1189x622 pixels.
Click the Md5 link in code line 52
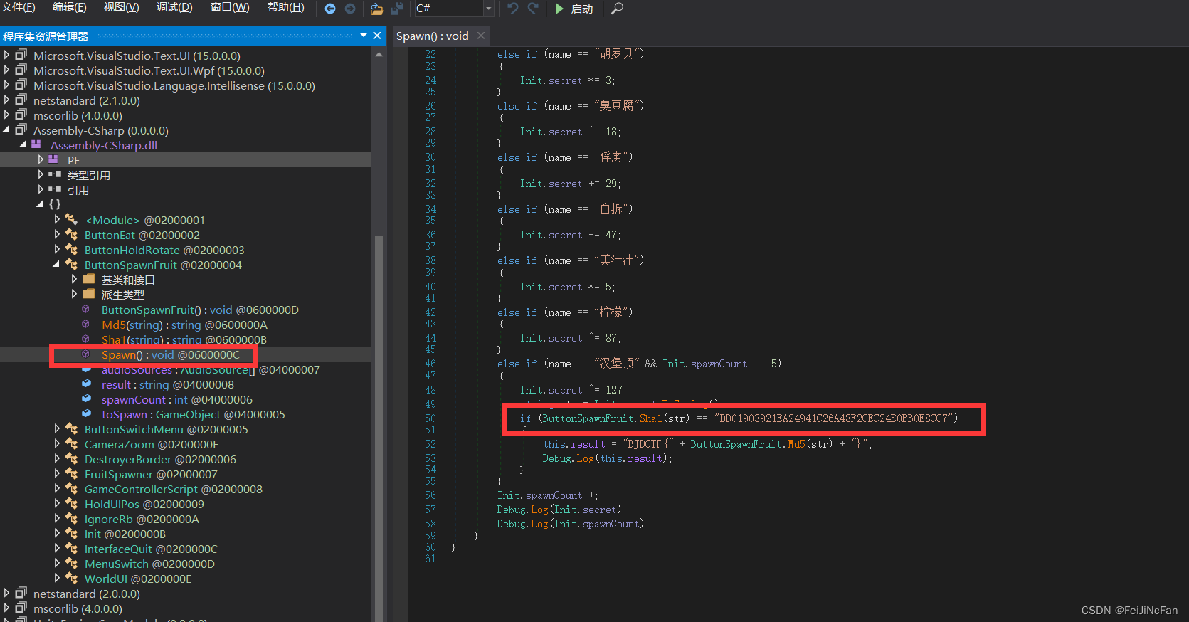click(796, 444)
